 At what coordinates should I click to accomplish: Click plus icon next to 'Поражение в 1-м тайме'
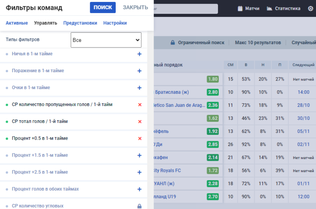coord(139,71)
